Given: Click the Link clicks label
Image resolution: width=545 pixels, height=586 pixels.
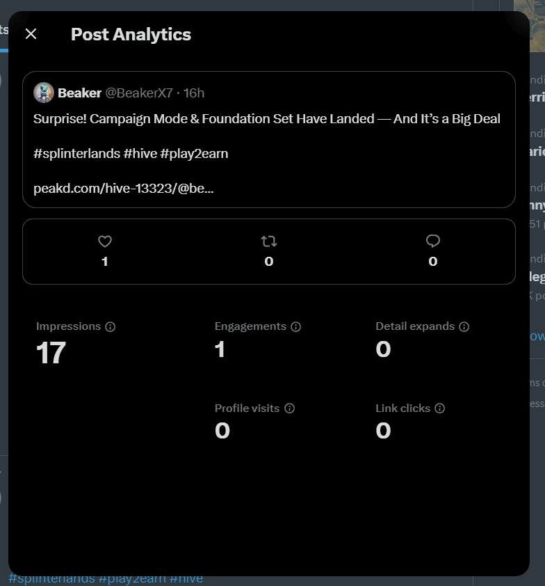Looking at the screenshot, I should [402, 408].
